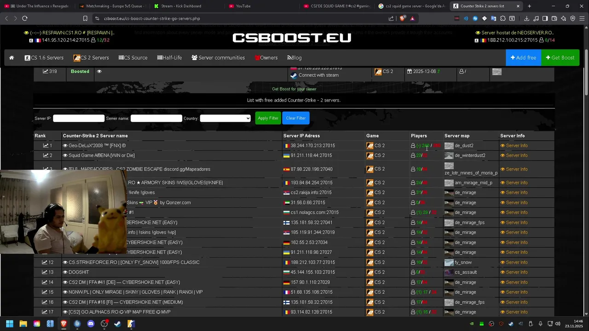Click the CSBOOST.EU logo
Image resolution: width=589 pixels, height=331 pixels.
(x=292, y=38)
